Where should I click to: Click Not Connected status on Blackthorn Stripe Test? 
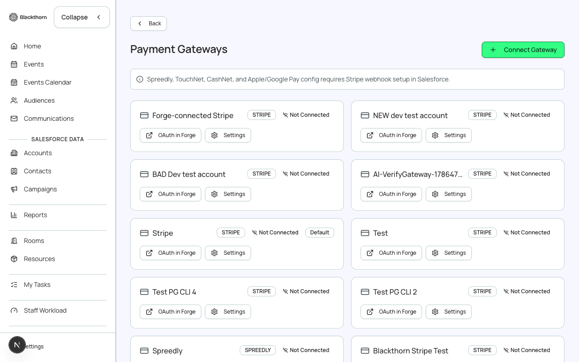point(527,350)
